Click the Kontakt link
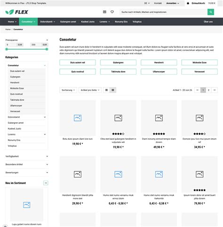This screenshot has width=223, height=227. 158,3
